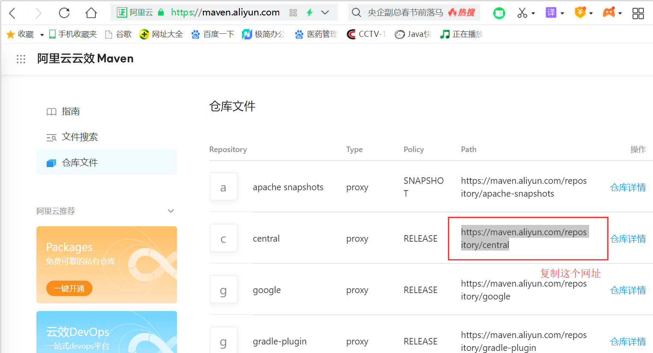The image size is (653, 353).
Task: Open the 云效DevOps promotion card
Action: coord(107,332)
